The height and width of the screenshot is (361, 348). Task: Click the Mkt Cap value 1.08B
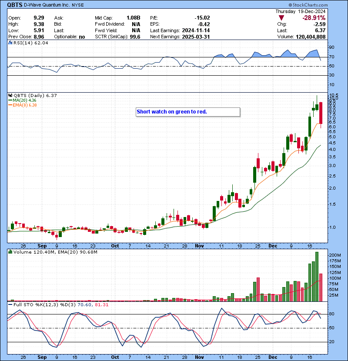[134, 18]
